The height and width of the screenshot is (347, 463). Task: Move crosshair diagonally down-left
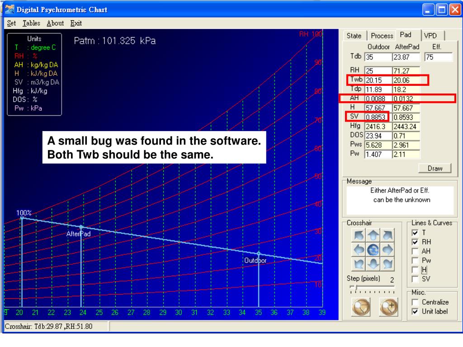[359, 264]
